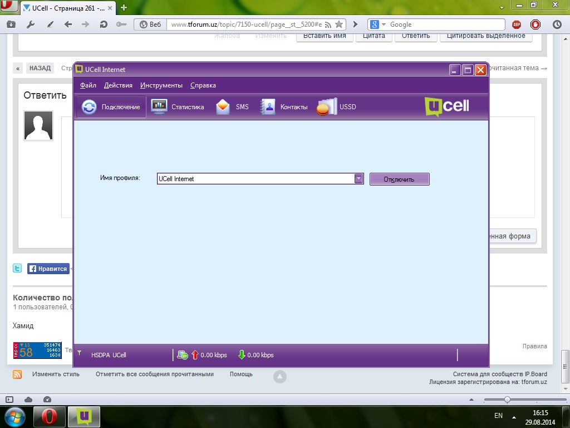Image resolution: width=570 pixels, height=428 pixels.
Task: Click the AdBlock Plus browser icon
Action: (x=517, y=25)
